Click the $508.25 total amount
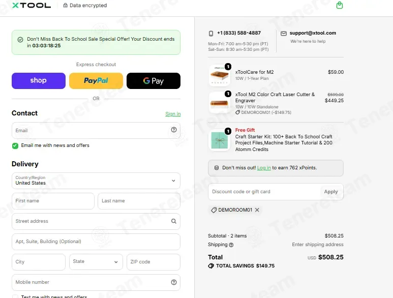 click(x=331, y=257)
